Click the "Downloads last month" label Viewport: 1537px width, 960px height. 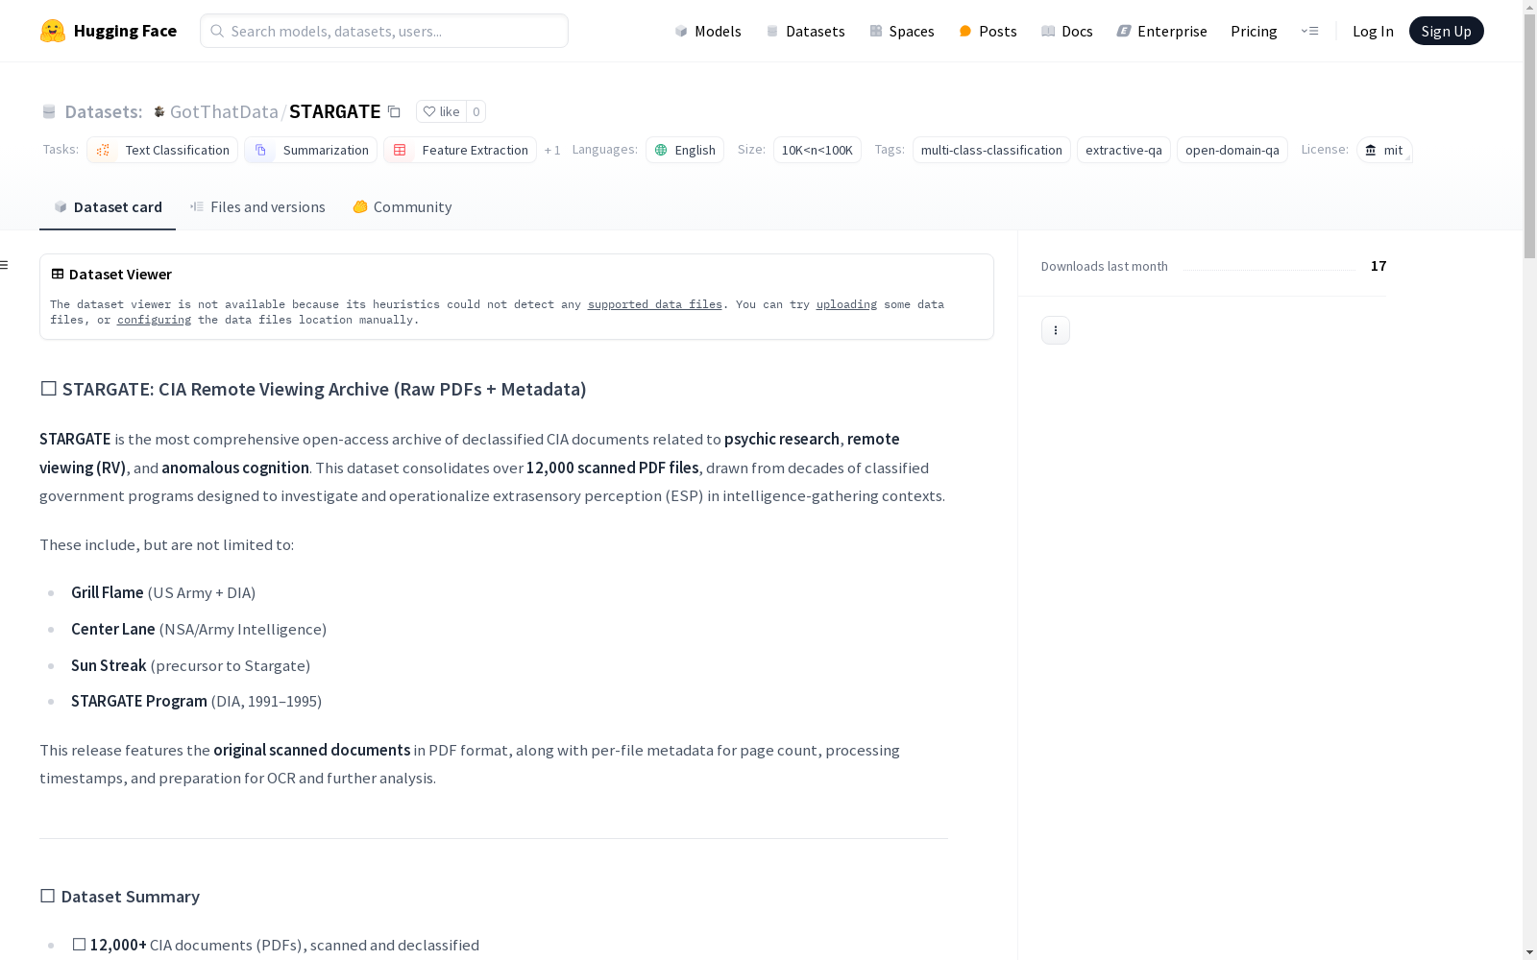coord(1105,266)
